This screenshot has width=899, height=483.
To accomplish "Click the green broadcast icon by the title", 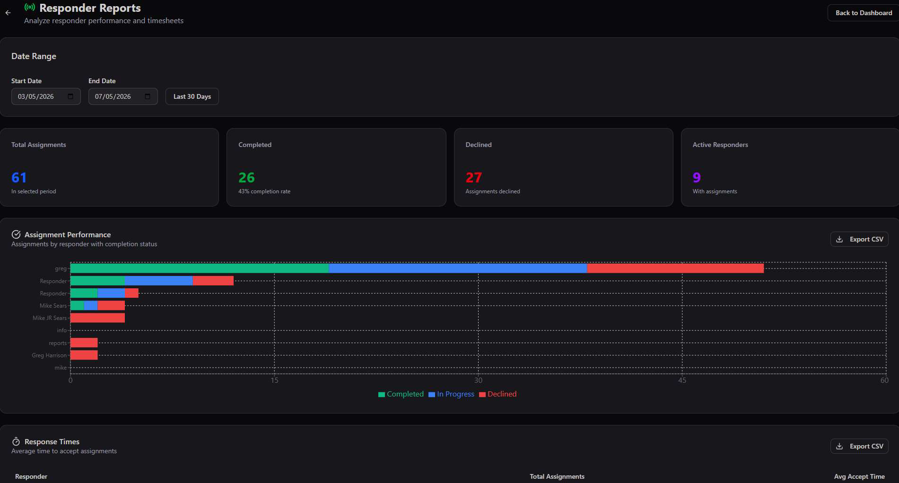I will pos(30,8).
